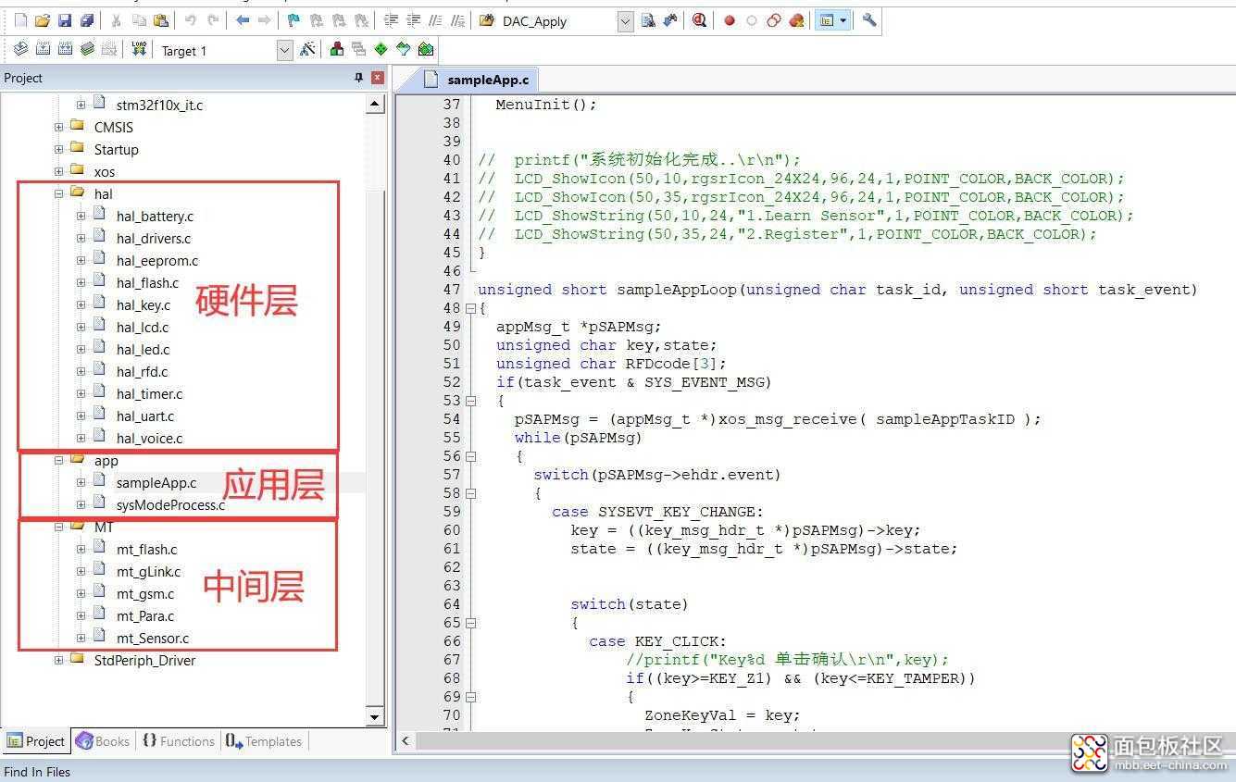
Task: Click the Batch Build icon
Action: [87, 49]
